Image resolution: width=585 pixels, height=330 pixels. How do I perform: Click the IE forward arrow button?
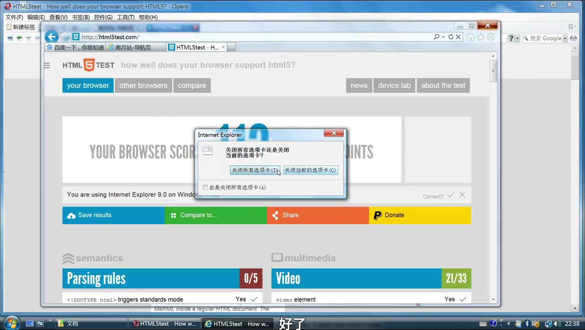point(64,37)
